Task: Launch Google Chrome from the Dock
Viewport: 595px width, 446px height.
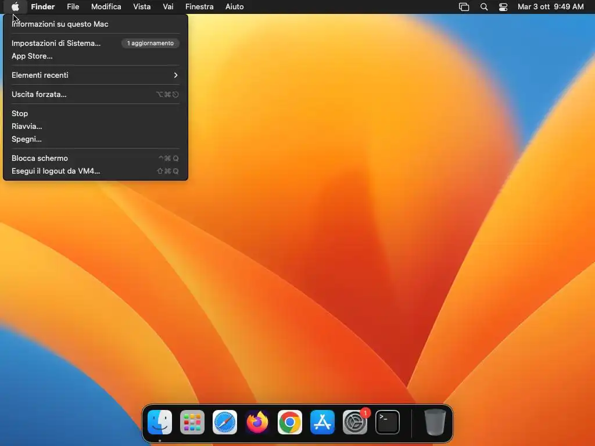Action: pyautogui.click(x=290, y=422)
